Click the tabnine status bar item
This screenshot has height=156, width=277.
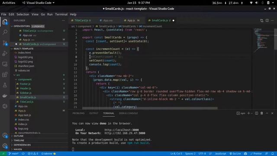click(x=48, y=154)
